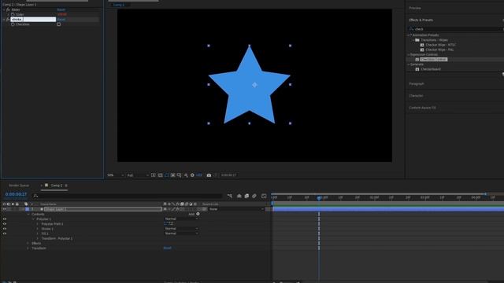Open the Parent & Link None dropdown
504x283 pixels.
click(236, 209)
